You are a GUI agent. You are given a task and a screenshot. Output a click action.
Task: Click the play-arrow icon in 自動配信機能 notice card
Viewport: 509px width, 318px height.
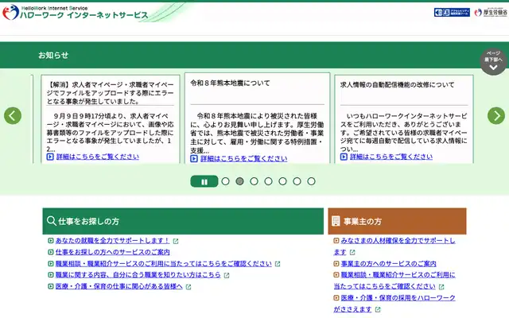click(x=344, y=157)
